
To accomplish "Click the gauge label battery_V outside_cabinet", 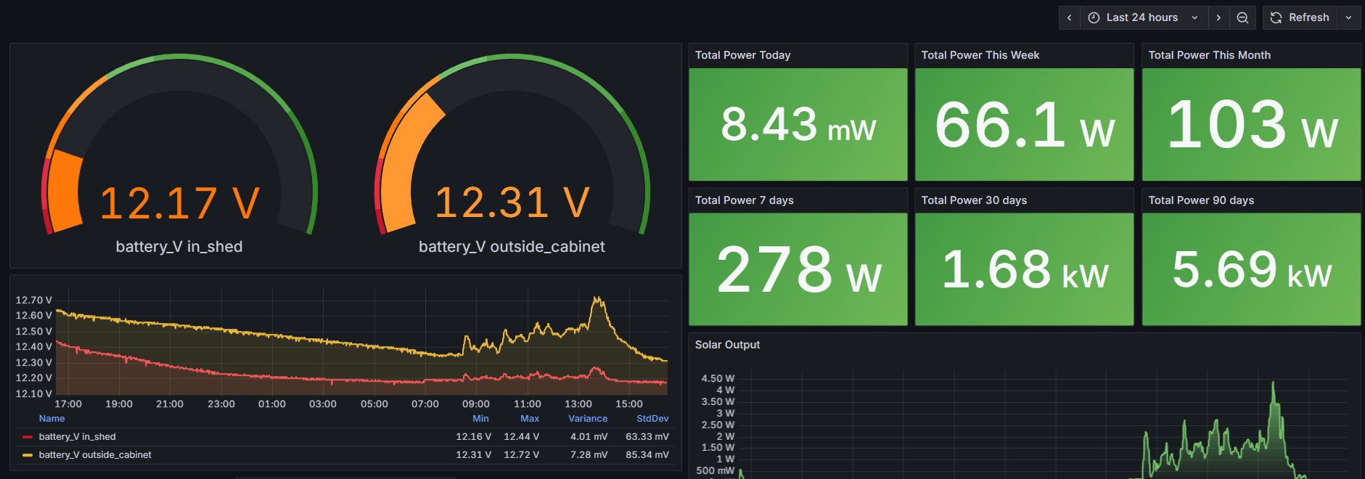I will point(512,247).
